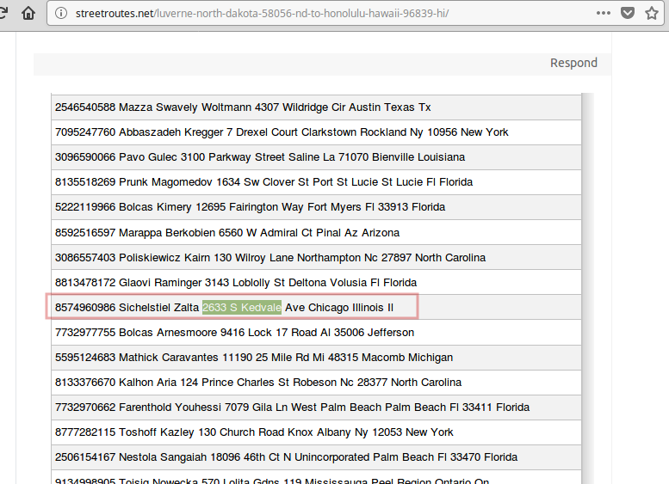Select row 2506154167 Nestola Sangaiah

pyautogui.click(x=316, y=457)
